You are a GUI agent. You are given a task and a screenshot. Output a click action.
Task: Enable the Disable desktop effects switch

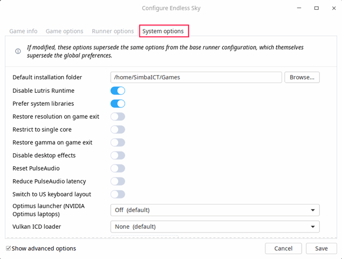118,155
